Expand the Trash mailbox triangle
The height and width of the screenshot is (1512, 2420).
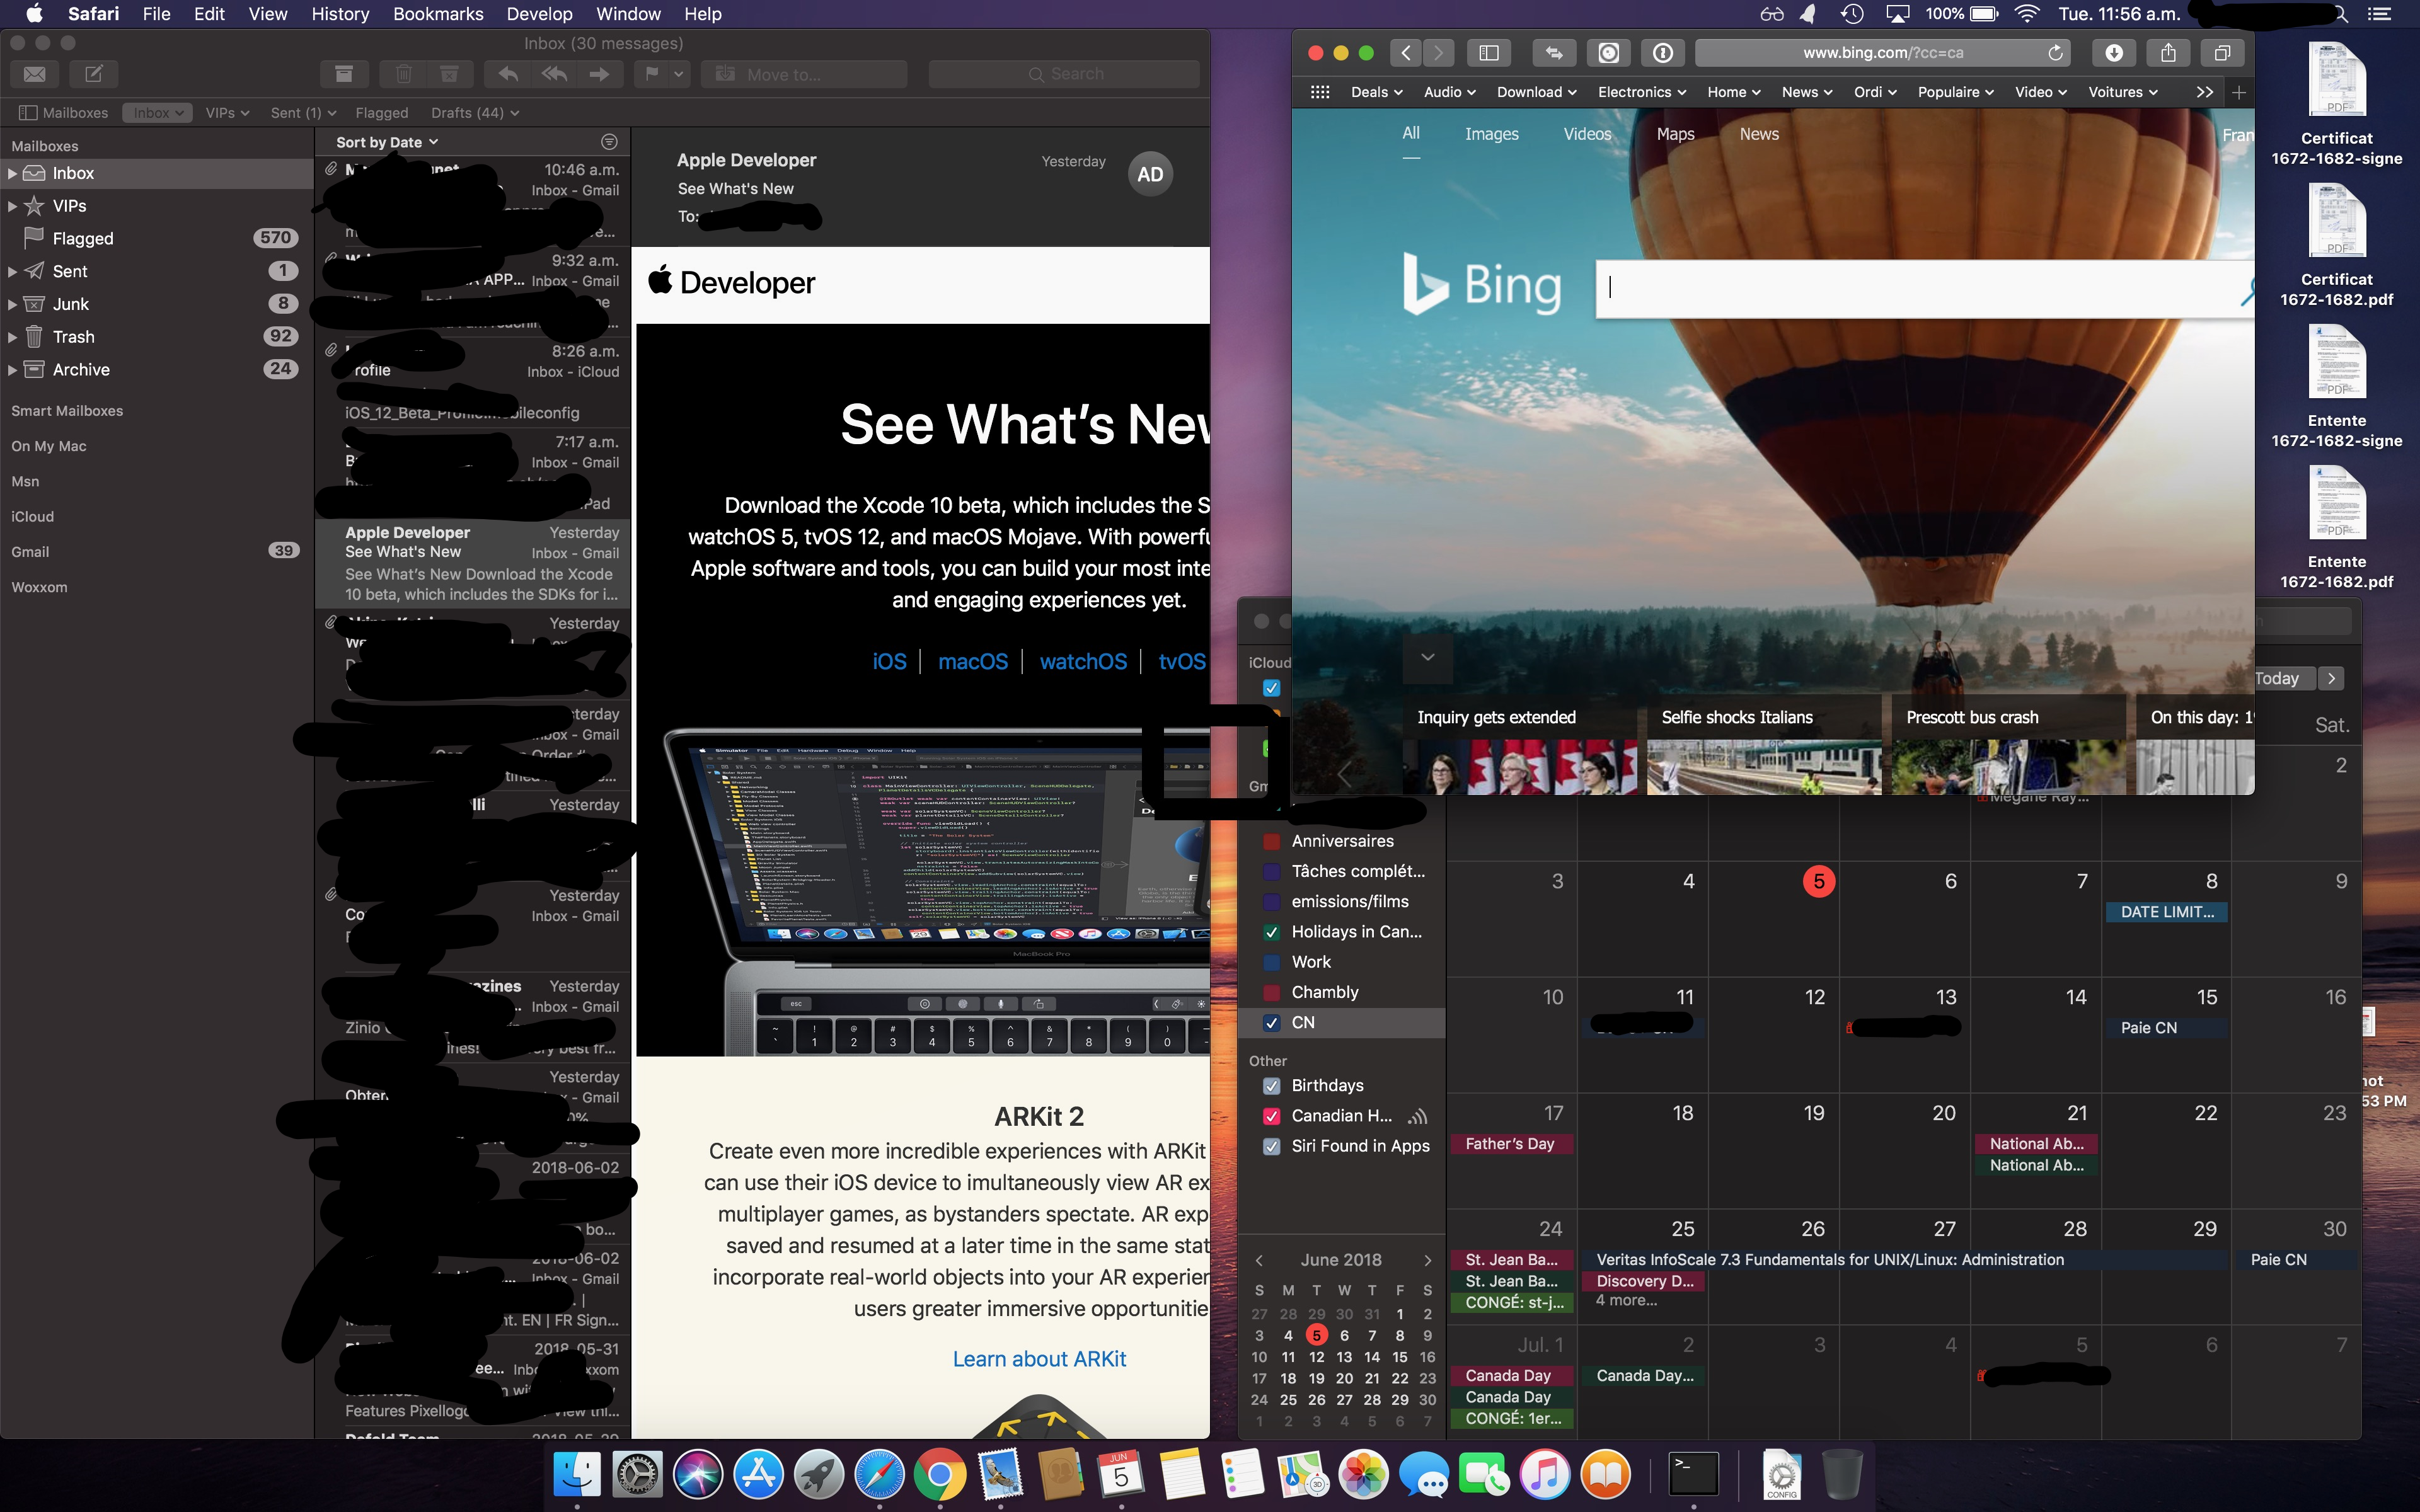point(12,337)
